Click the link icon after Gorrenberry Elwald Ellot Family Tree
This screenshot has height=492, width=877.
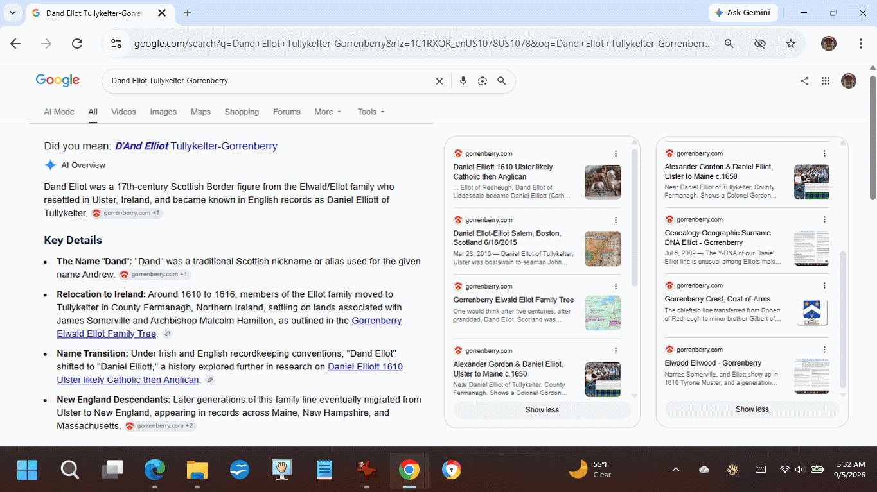click(167, 334)
